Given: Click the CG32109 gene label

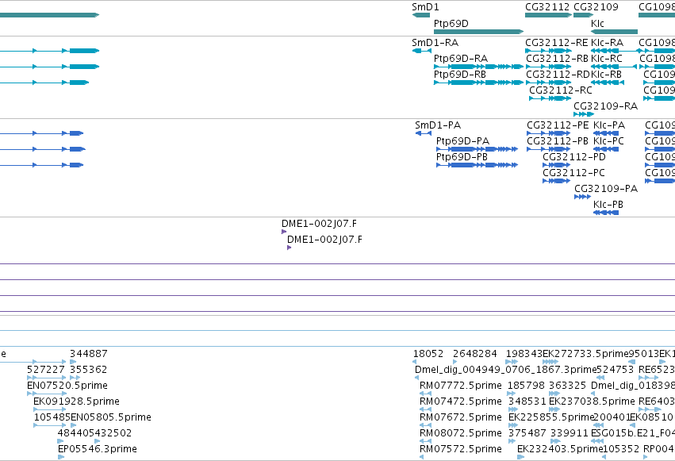Looking at the screenshot, I should tap(596, 7).
